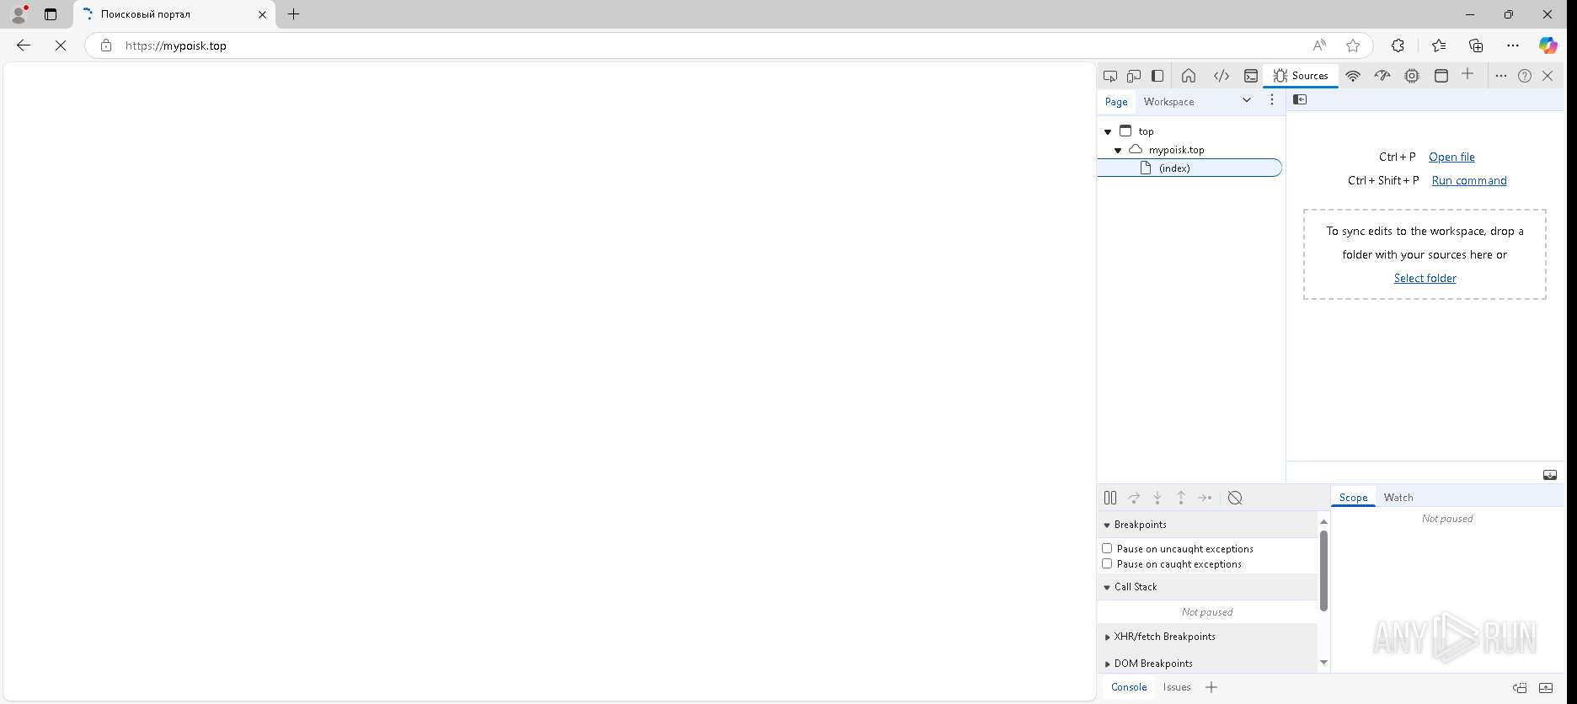1577x704 pixels.
Task: Click the Select folder link
Action: click(x=1425, y=278)
